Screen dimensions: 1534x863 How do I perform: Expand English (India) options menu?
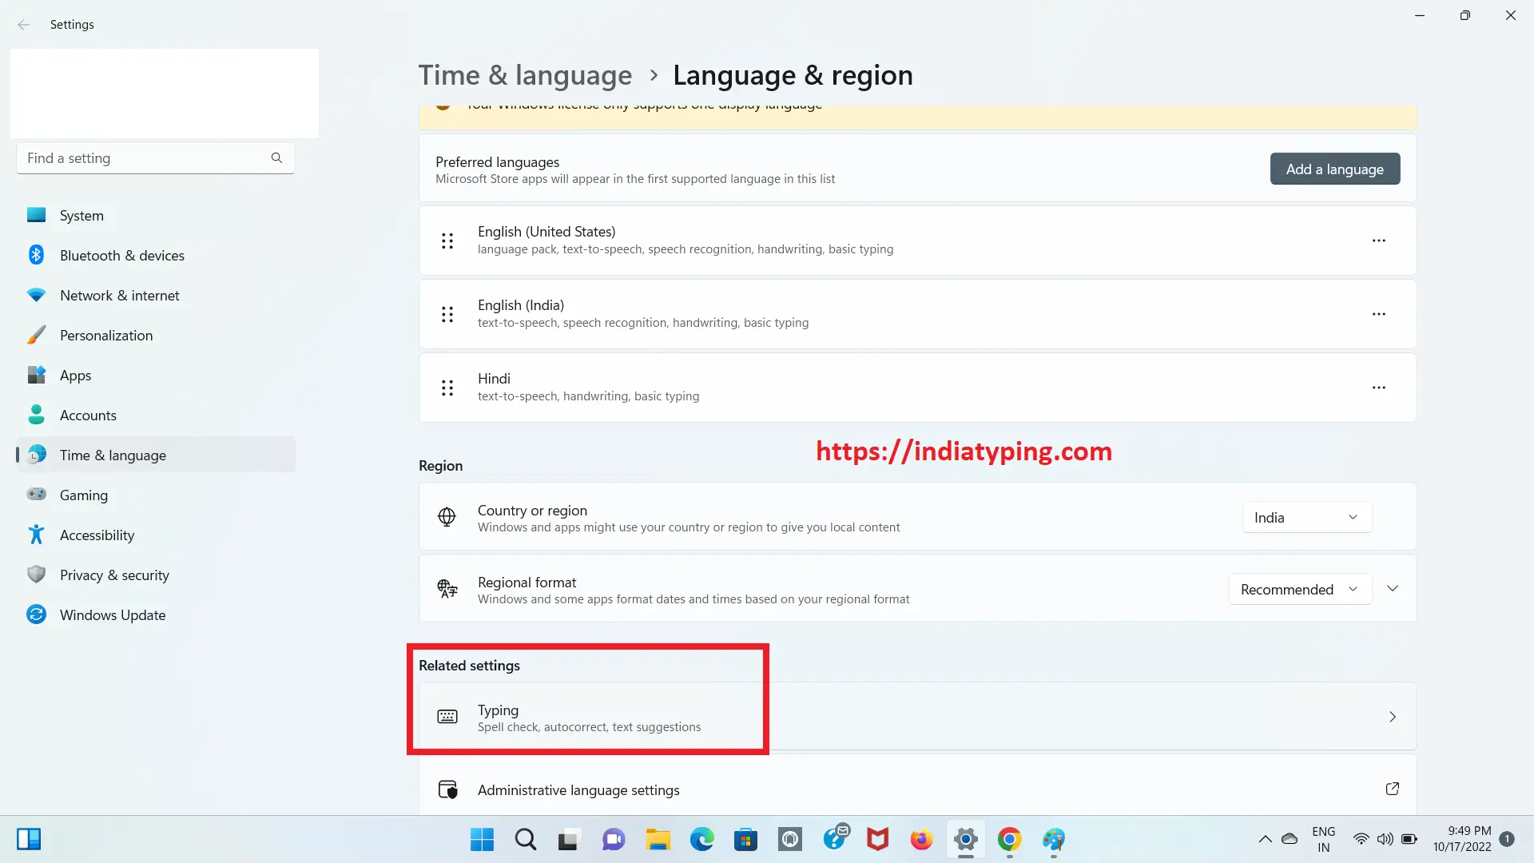(1378, 313)
